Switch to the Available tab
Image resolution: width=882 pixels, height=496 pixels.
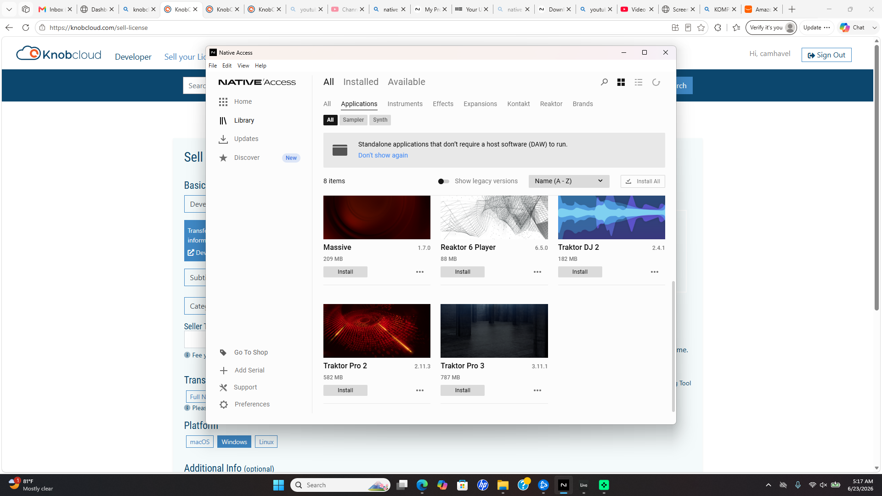pos(407,82)
